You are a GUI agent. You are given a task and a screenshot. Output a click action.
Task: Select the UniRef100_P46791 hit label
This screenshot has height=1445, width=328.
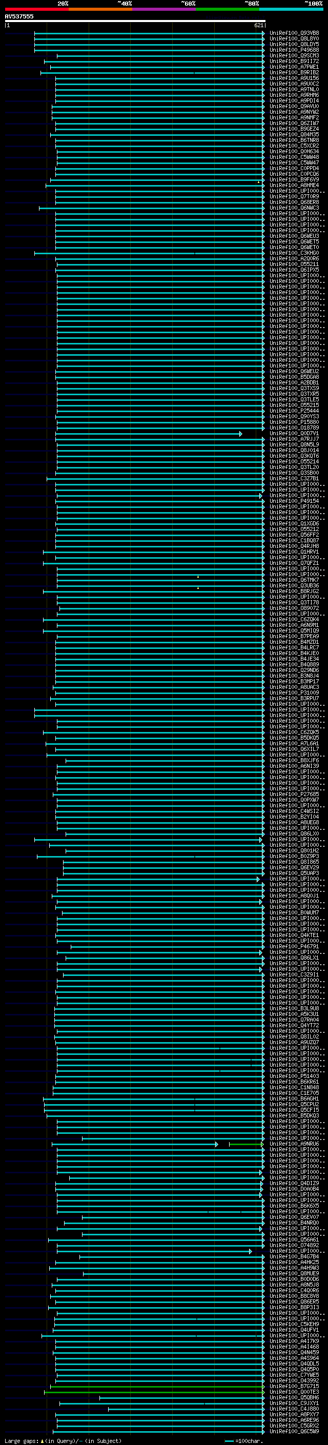click(x=294, y=946)
